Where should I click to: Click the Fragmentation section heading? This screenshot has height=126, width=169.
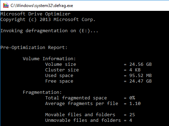42,92
